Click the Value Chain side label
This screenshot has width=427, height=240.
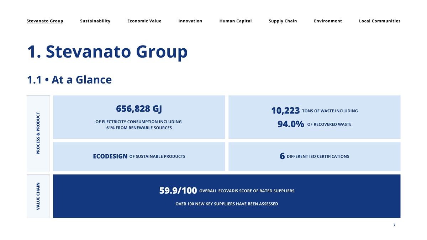point(38,196)
